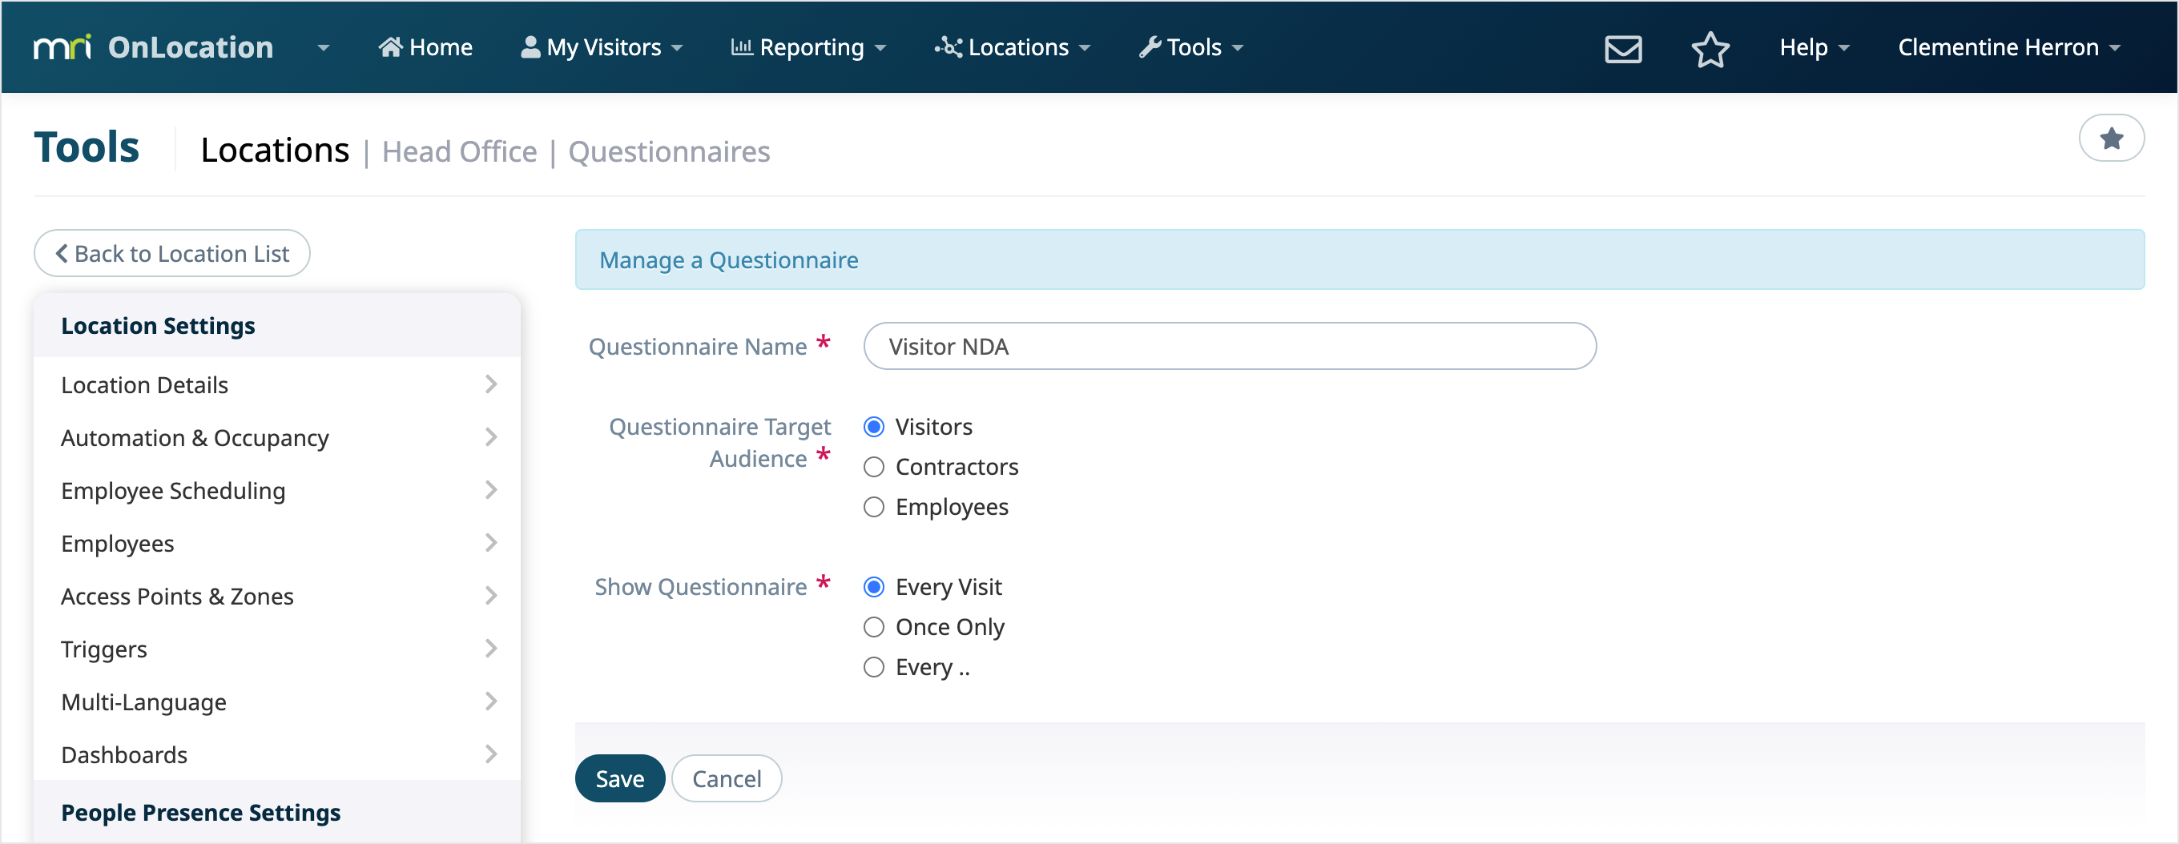Image resolution: width=2179 pixels, height=844 pixels.
Task: Click the My Visitors person icon
Action: pos(530,46)
